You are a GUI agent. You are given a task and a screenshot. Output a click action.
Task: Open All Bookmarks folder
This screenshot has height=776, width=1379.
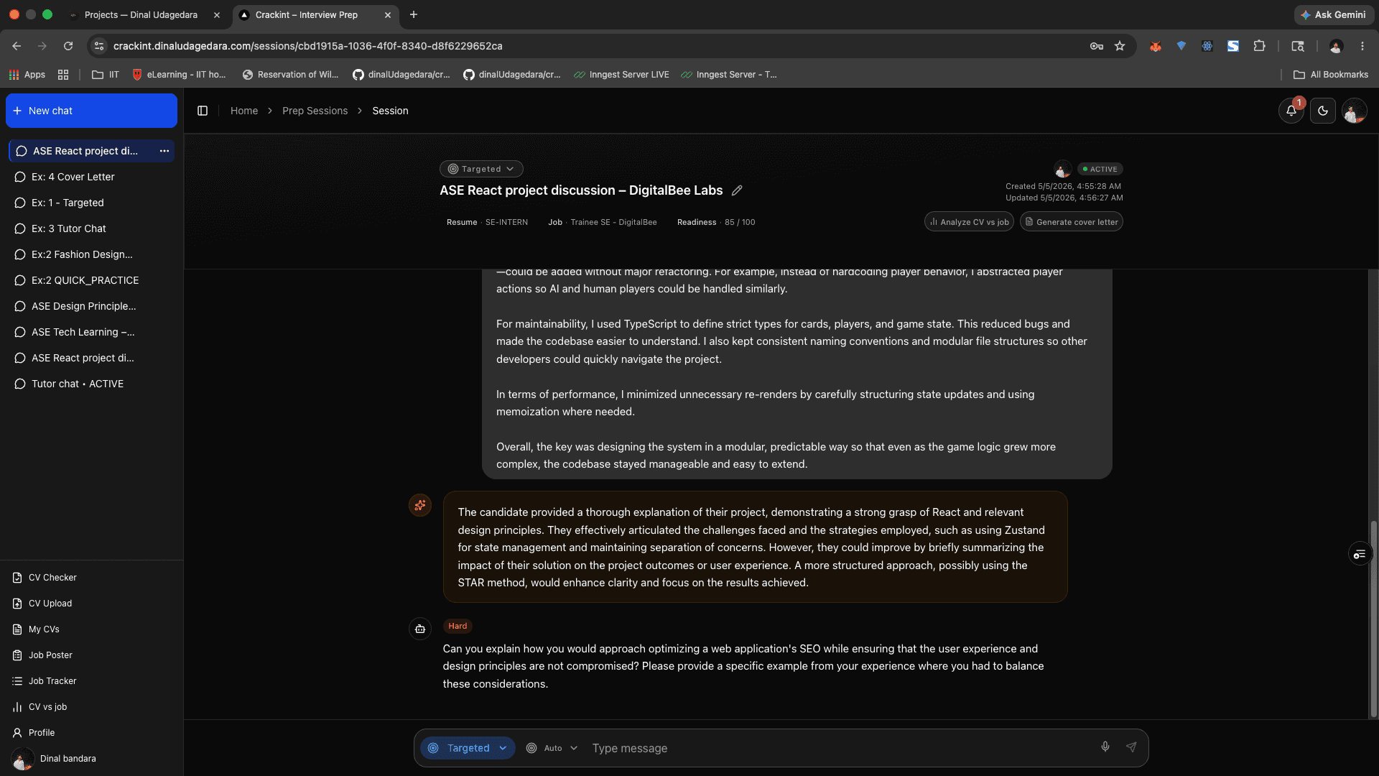(1331, 75)
